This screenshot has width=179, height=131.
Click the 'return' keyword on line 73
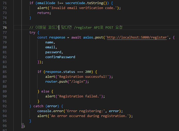43,13
